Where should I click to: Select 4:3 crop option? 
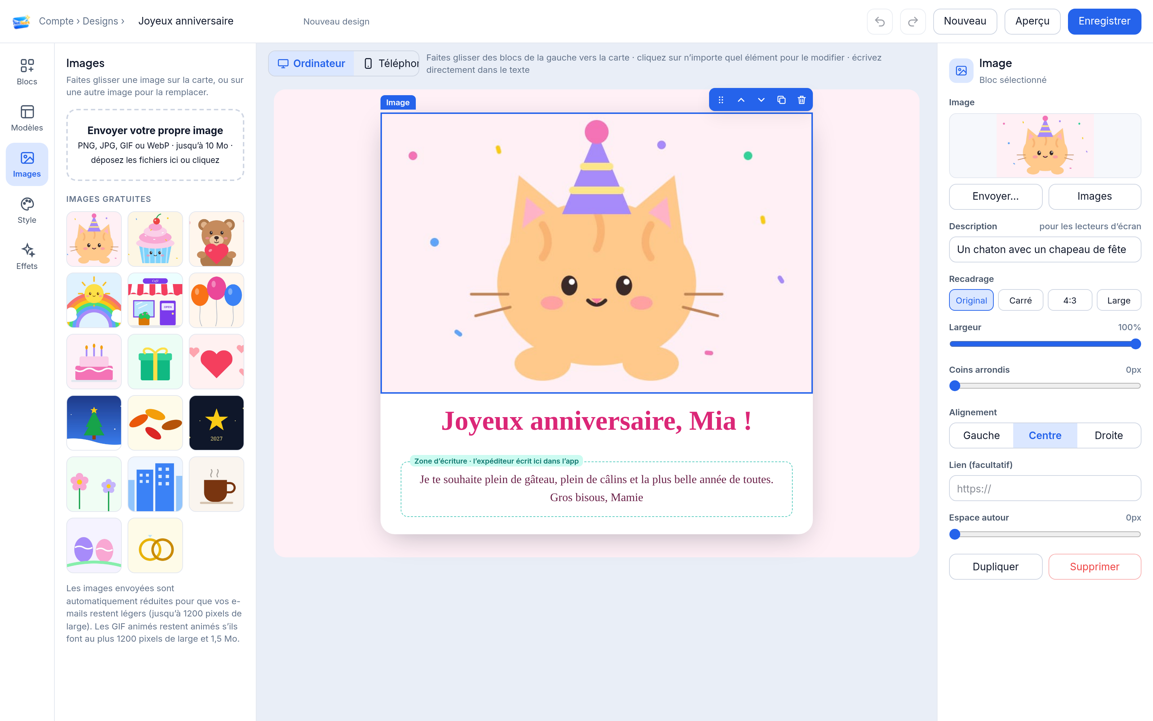click(x=1070, y=300)
